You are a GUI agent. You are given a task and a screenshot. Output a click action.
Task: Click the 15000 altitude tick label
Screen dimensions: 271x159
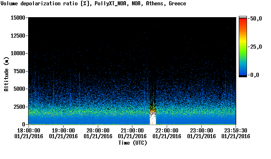(18, 18)
